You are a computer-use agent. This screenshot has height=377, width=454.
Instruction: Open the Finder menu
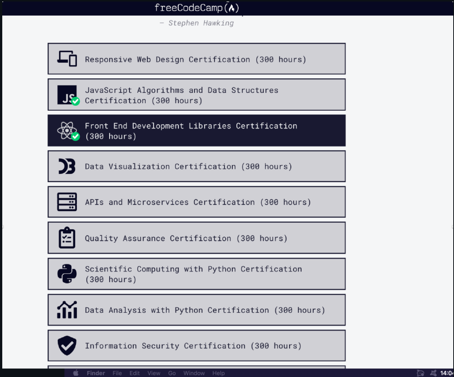click(96, 373)
